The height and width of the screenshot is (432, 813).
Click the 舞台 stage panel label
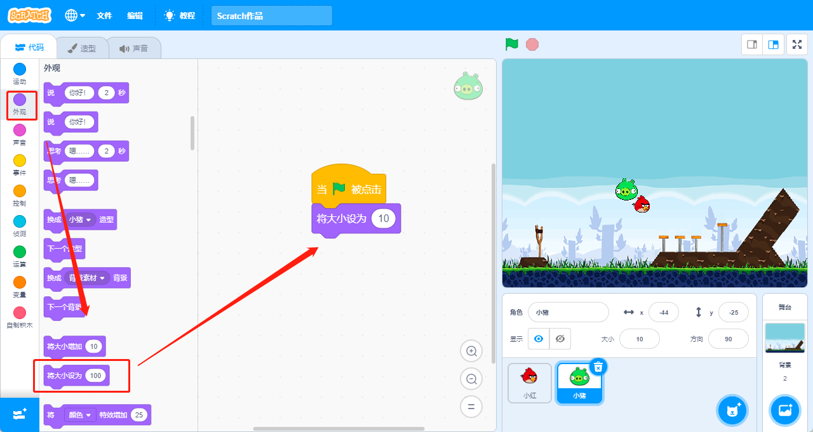(x=785, y=307)
